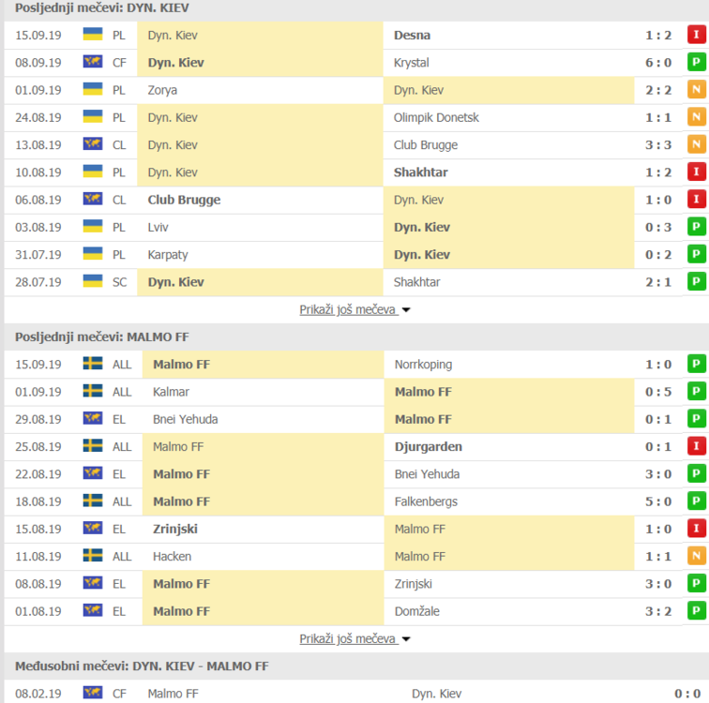Viewport: 709px width, 703px height.
Task: Click the win badge for Malmo FF vs Norrkoping
Action: click(696, 364)
